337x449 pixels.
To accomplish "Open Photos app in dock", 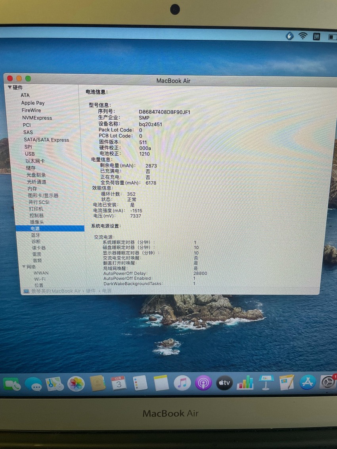I will click(76, 384).
